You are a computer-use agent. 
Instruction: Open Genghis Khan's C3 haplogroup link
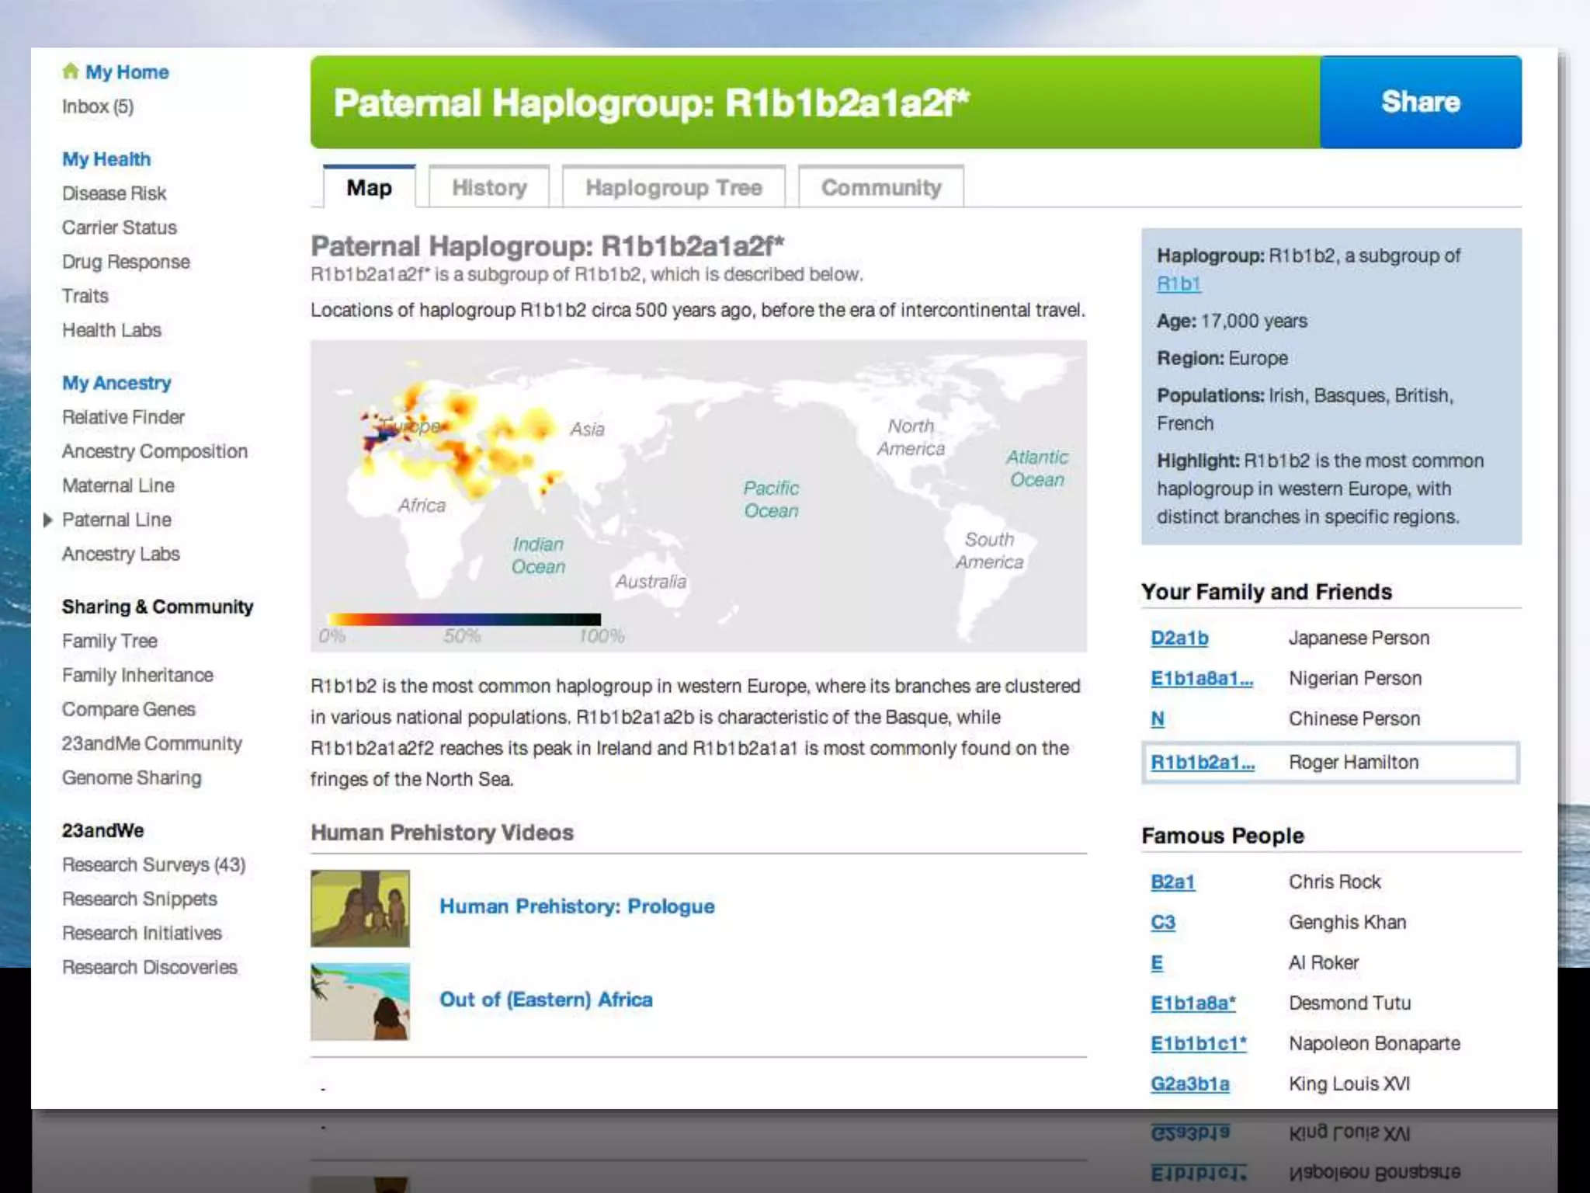tap(1162, 923)
